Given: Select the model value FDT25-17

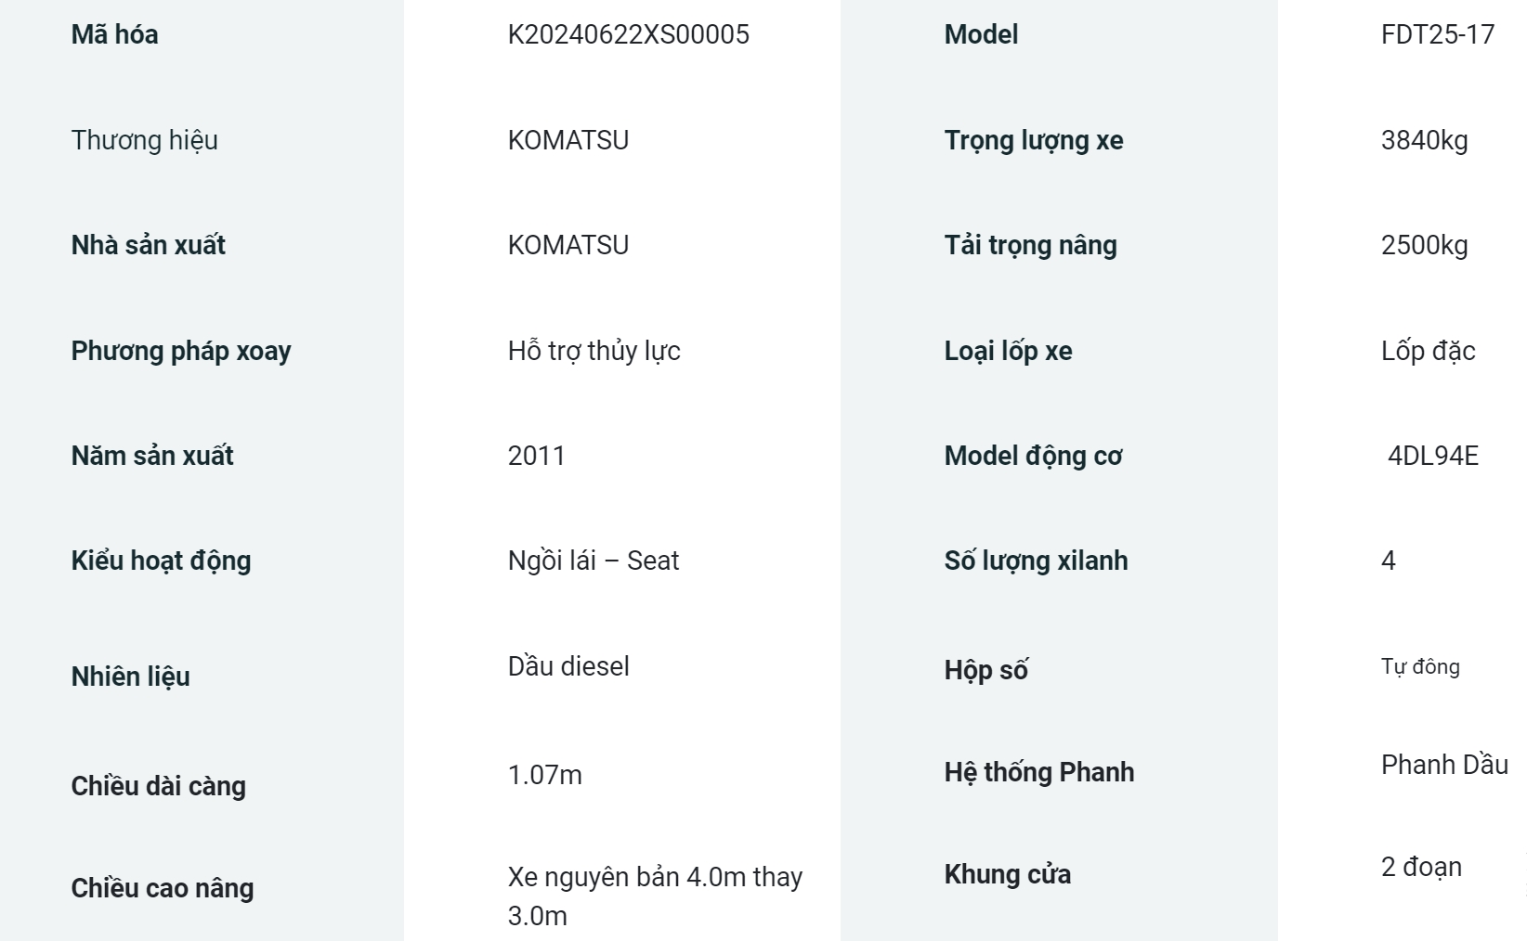Looking at the screenshot, I should 1437,34.
